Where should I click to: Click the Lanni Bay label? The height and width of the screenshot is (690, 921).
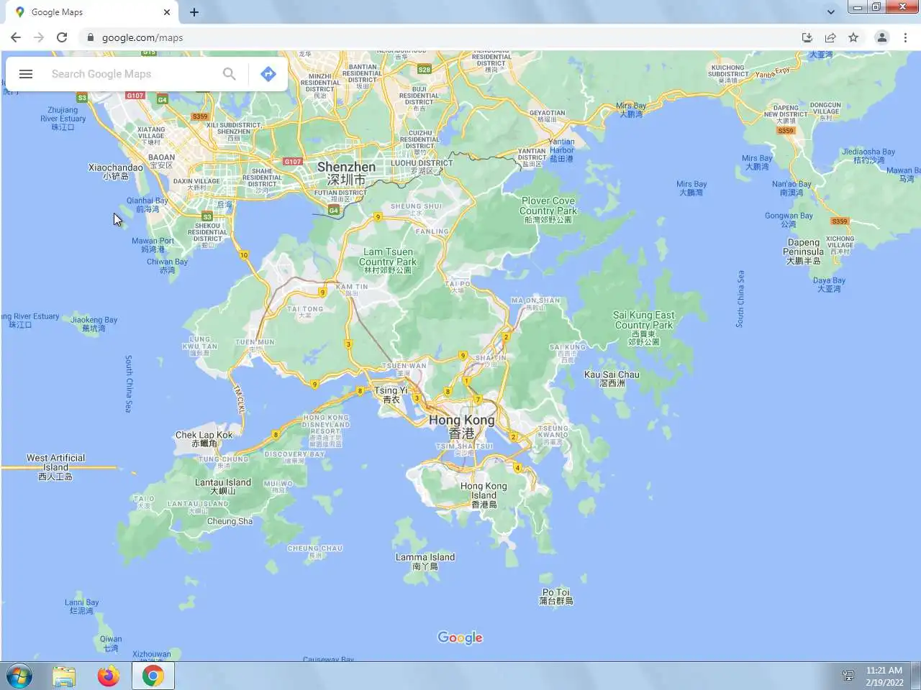click(81, 607)
